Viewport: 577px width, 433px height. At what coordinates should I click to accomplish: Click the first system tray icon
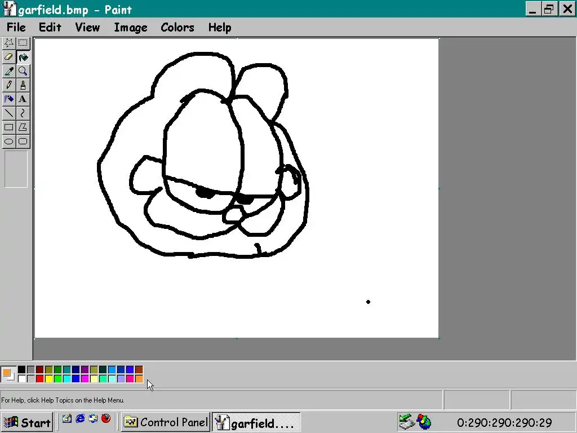[x=407, y=422]
